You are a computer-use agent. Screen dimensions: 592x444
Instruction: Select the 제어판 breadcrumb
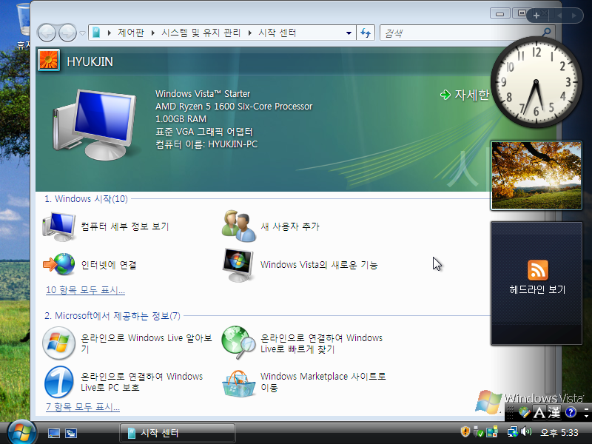click(x=130, y=33)
